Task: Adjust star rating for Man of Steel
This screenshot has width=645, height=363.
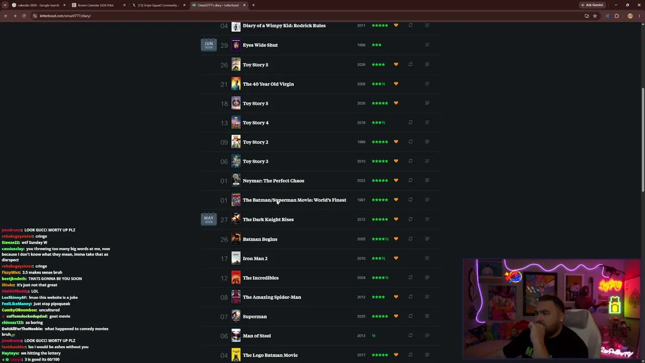Action: point(373,336)
